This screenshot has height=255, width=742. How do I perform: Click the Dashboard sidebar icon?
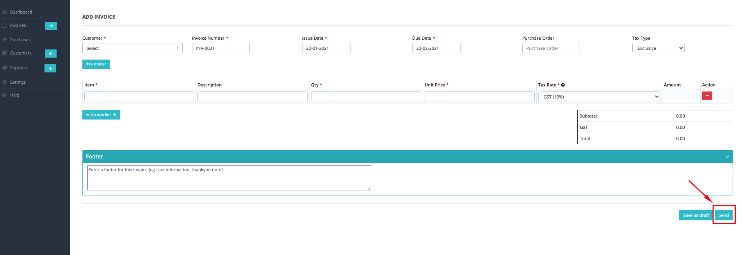(x=4, y=12)
